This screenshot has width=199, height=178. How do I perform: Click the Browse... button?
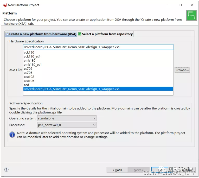(x=182, y=70)
